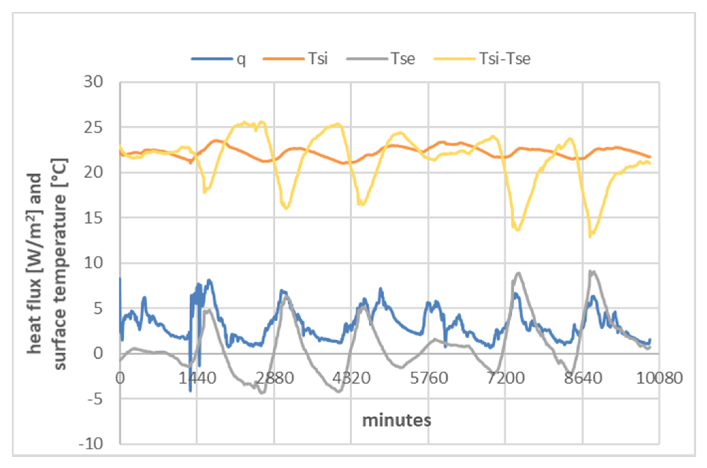The width and height of the screenshot is (707, 468).
Task: Click the "minutes" x-axis title
Action: pyautogui.click(x=397, y=420)
